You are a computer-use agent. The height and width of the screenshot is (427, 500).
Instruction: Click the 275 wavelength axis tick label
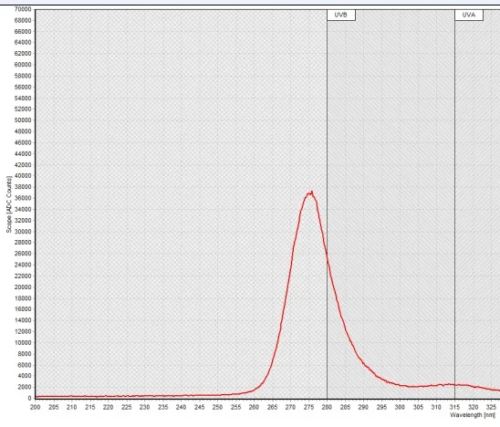[308, 407]
